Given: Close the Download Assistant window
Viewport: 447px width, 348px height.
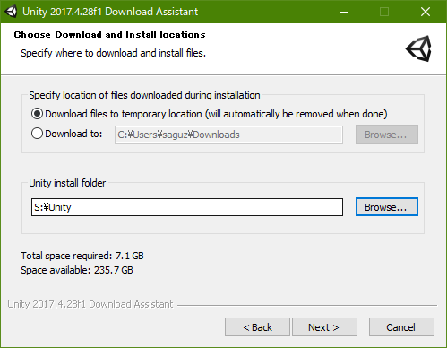Looking at the screenshot, I should (x=426, y=12).
